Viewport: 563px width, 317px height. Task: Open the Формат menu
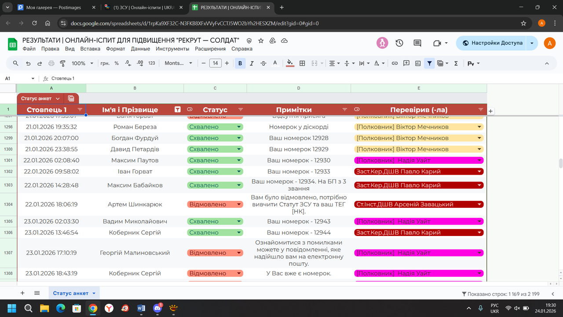pos(116,49)
